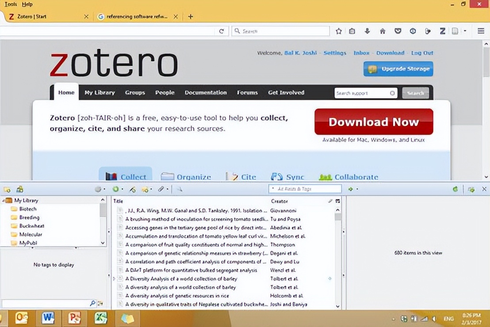Click the green New Item button
Screen dimensions: 490x327
(x=116, y=189)
